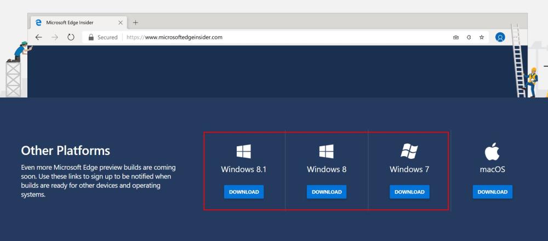
Task: Click the Windows 8.1 logo icon
Action: click(x=244, y=152)
